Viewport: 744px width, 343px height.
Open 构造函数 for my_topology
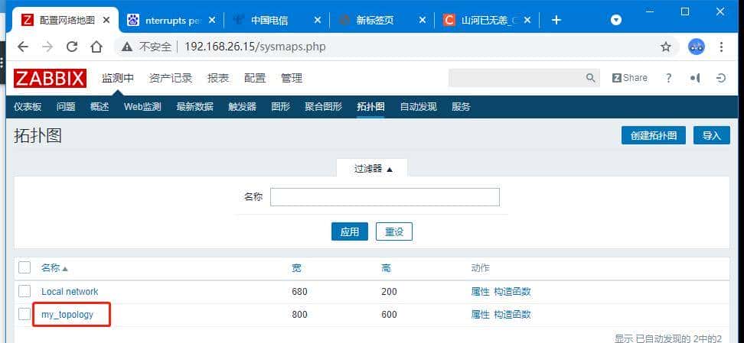[x=512, y=314]
